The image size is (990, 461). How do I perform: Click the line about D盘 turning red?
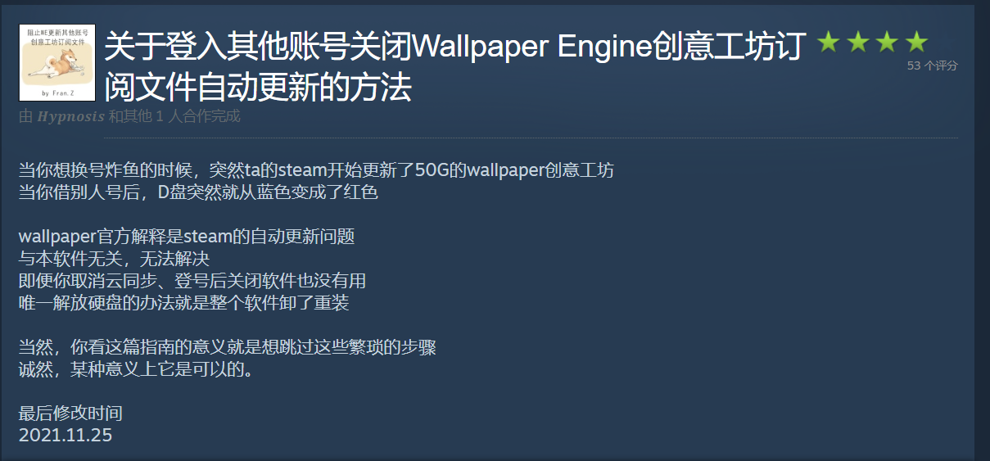tap(198, 193)
